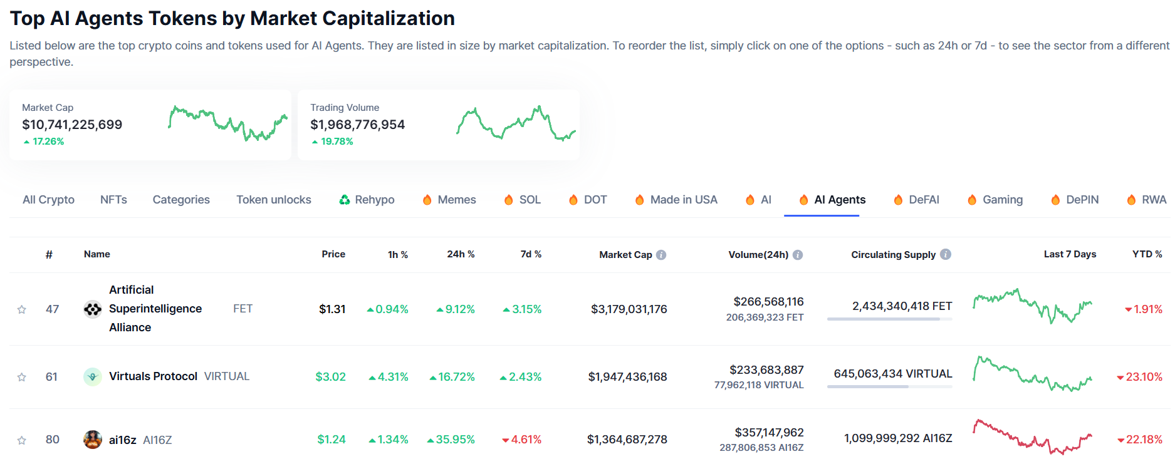The width and height of the screenshot is (1175, 459).
Task: Click FET market cap $3,179,031,176
Action: (629, 309)
